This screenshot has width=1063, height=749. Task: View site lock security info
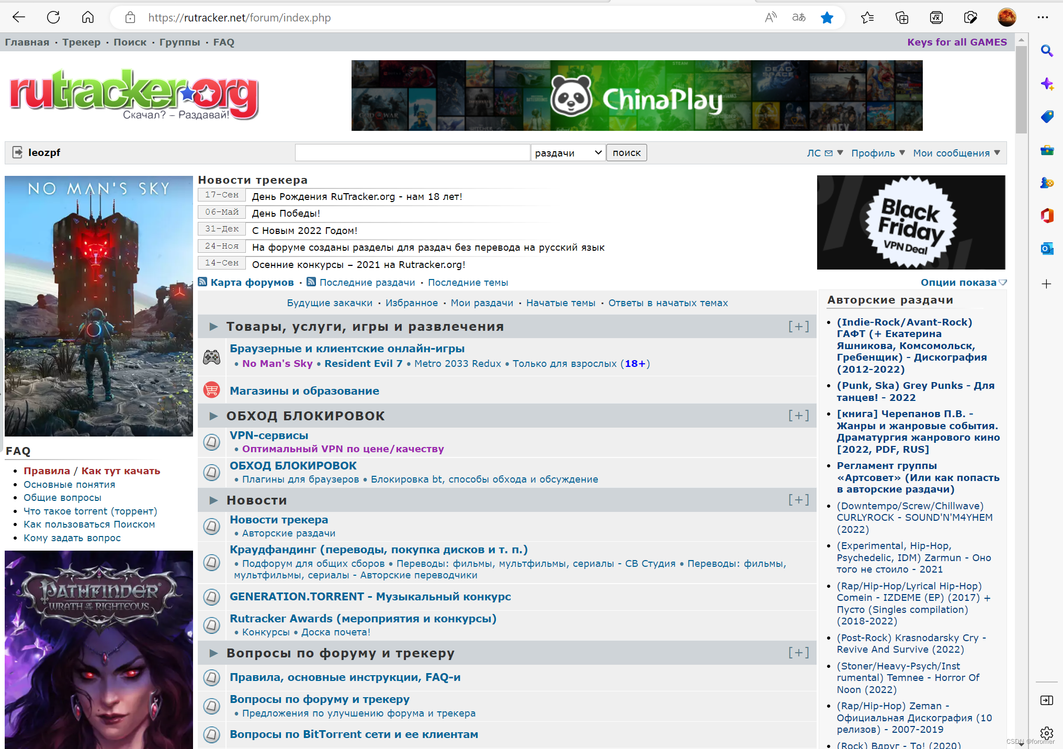tap(130, 18)
